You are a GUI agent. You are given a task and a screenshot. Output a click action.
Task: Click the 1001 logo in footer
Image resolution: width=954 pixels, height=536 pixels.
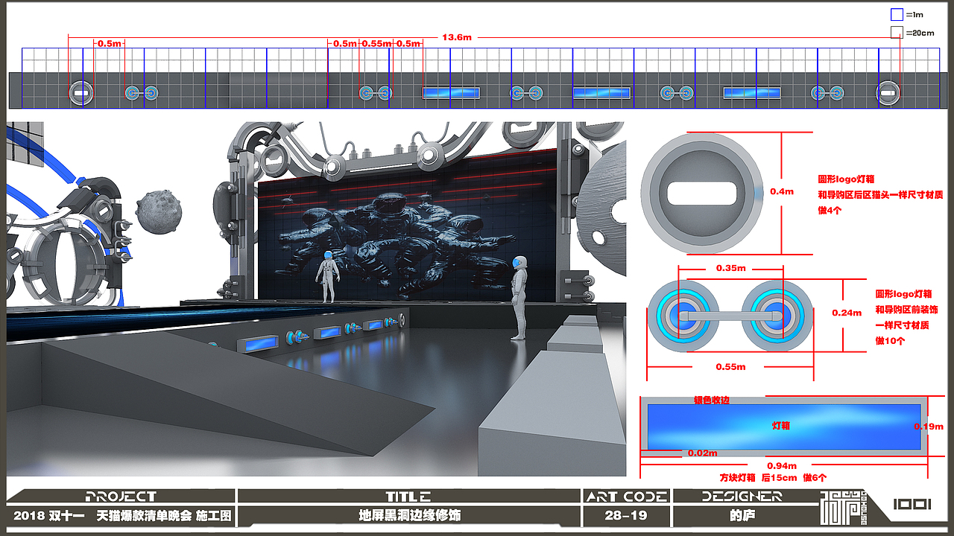coord(912,505)
